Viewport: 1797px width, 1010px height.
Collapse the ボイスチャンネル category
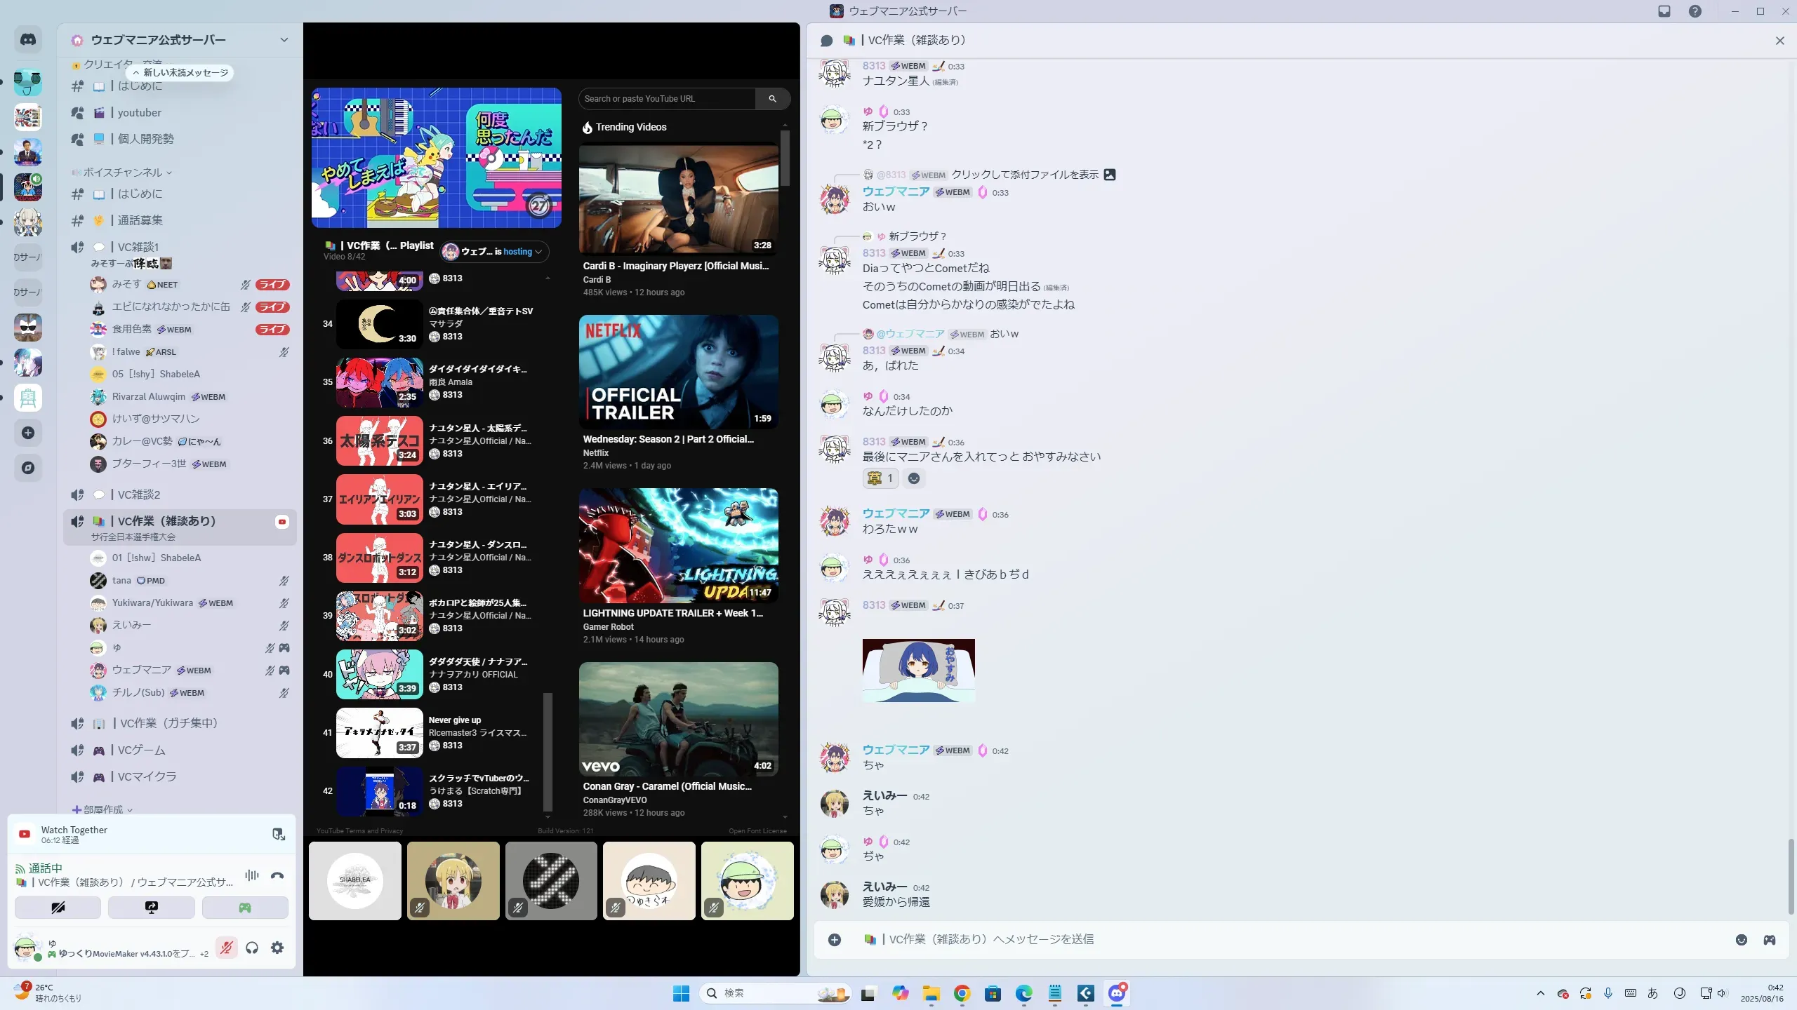click(x=123, y=173)
